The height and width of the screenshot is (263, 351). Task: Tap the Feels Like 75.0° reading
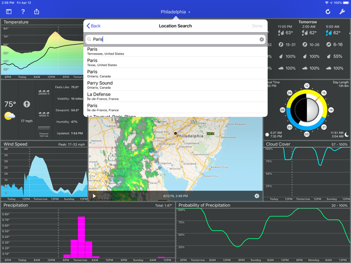[67, 87]
